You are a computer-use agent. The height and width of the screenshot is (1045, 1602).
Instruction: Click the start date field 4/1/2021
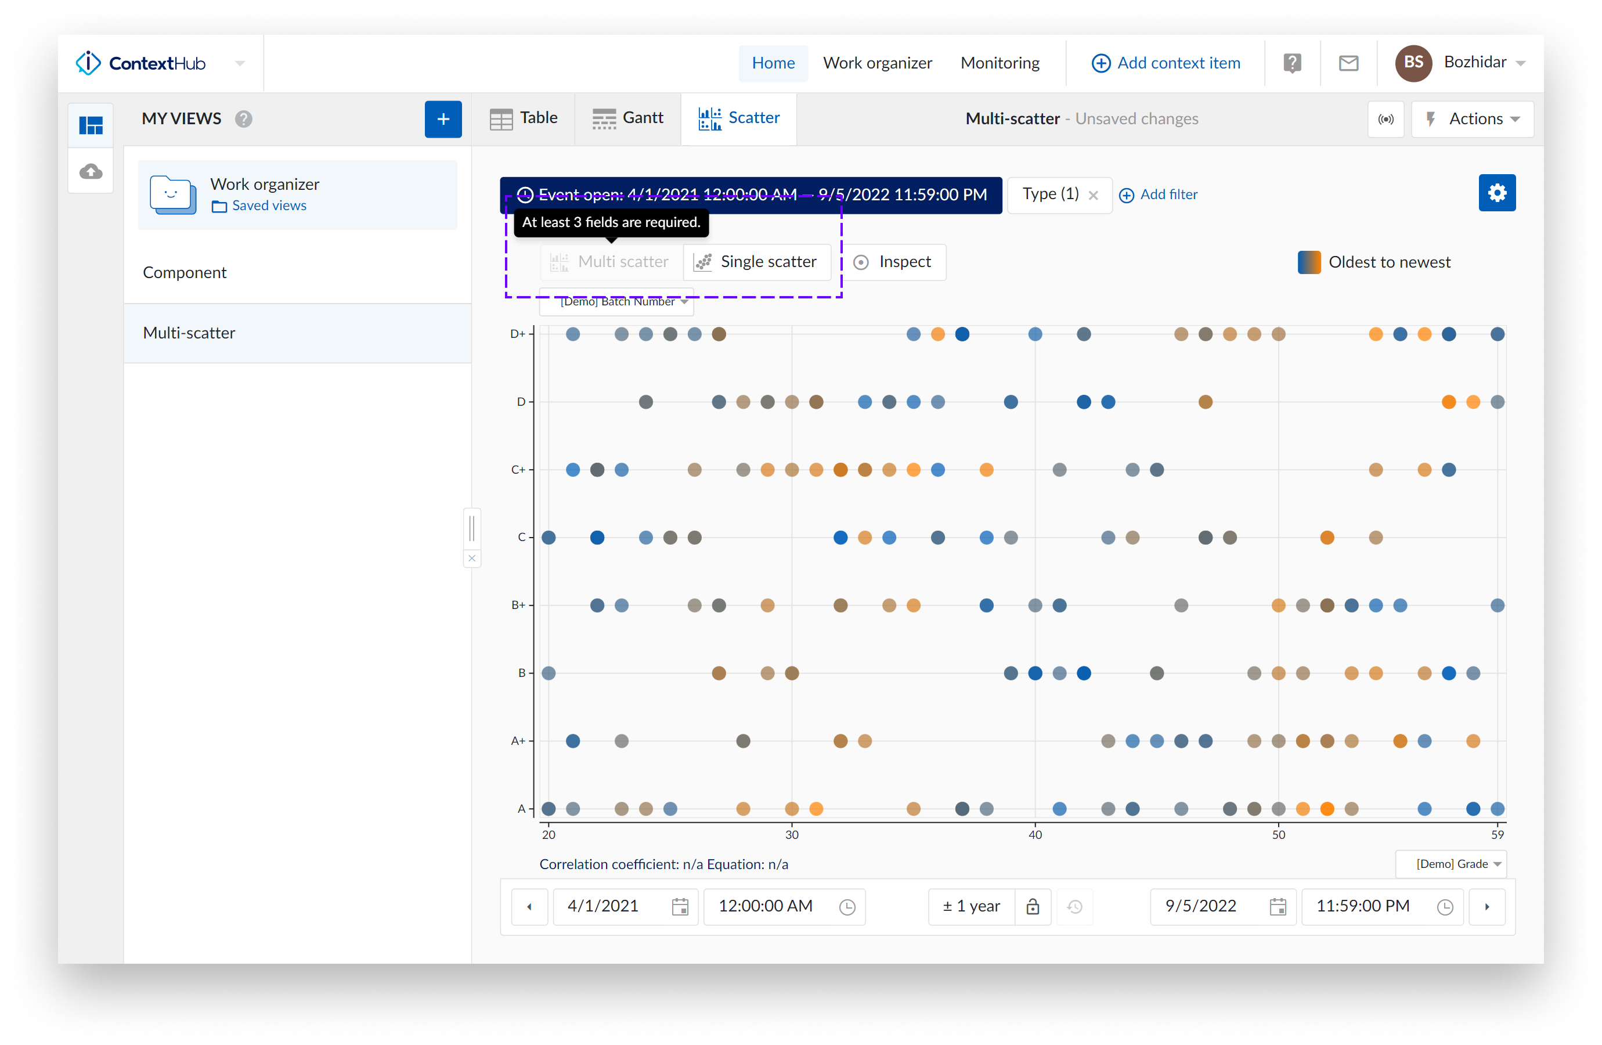603,906
